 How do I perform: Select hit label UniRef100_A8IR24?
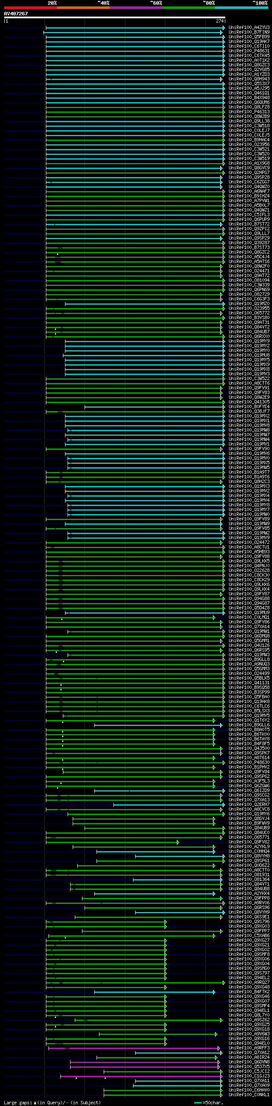click(x=249, y=1057)
